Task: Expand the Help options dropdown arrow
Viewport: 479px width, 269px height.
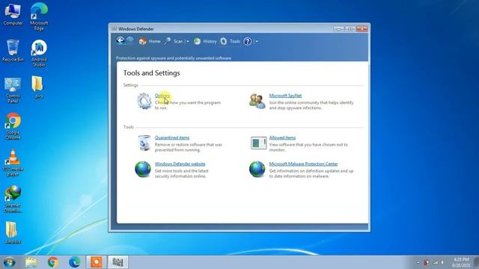Action: point(257,42)
